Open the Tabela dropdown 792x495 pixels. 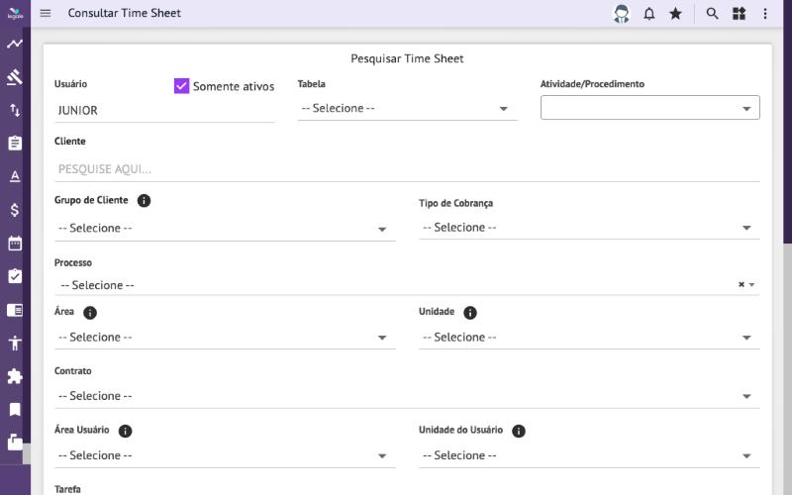click(407, 109)
